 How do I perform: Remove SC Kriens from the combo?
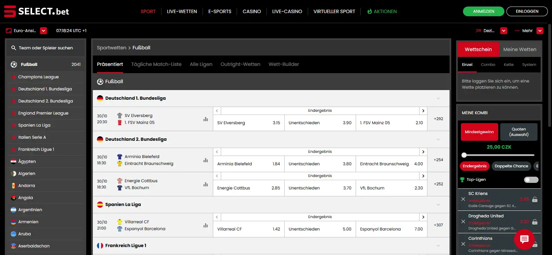click(463, 199)
